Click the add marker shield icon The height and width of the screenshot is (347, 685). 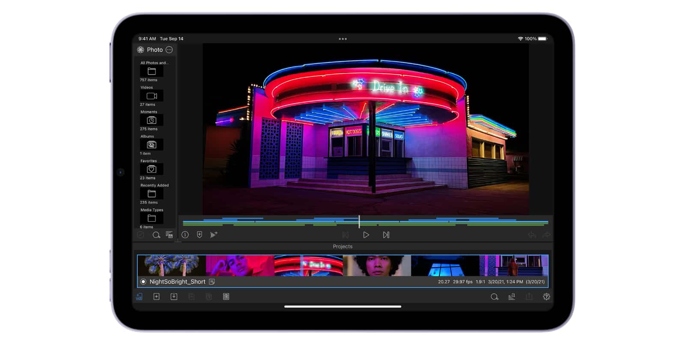tap(200, 235)
